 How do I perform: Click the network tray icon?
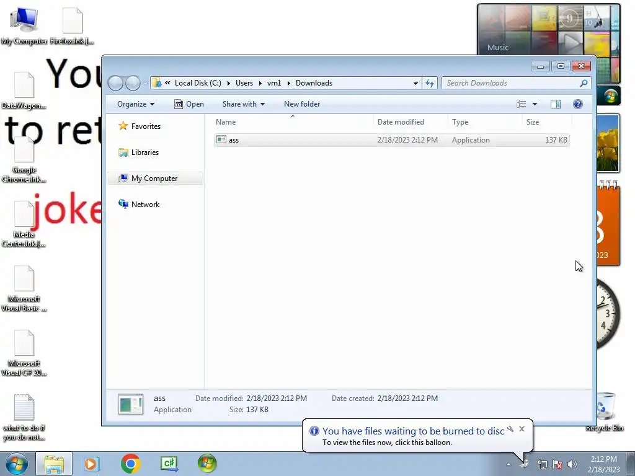(542, 464)
